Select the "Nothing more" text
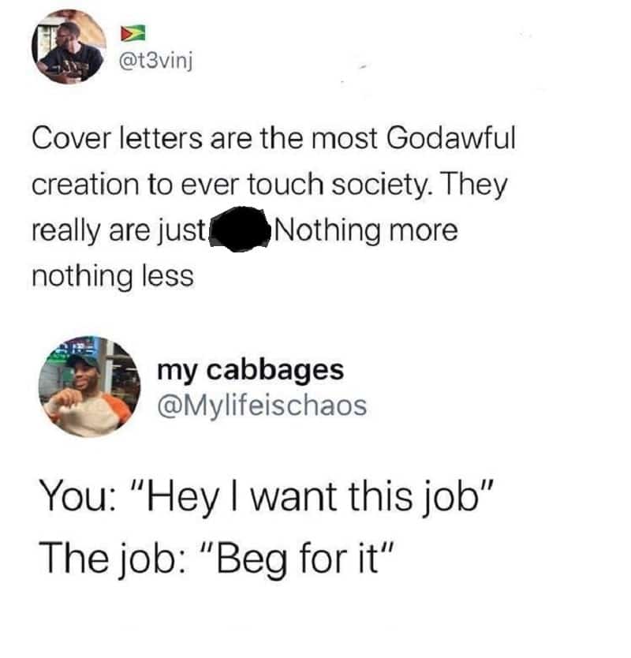Screen dimensions: 631x658 (366, 231)
